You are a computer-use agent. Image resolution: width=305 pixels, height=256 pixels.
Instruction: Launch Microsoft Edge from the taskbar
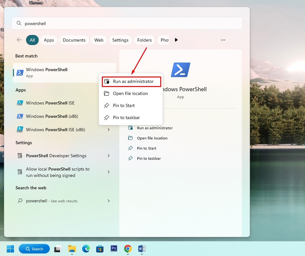(86, 249)
